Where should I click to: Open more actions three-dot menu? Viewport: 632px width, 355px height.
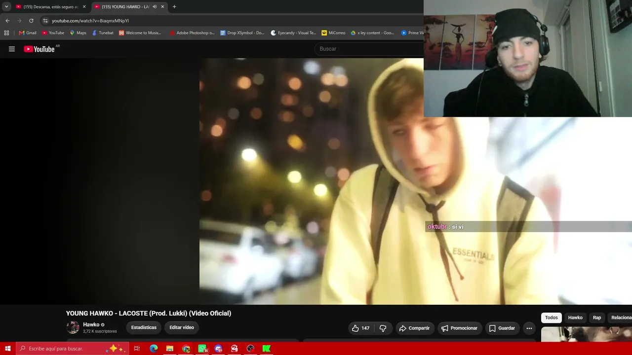point(529,328)
